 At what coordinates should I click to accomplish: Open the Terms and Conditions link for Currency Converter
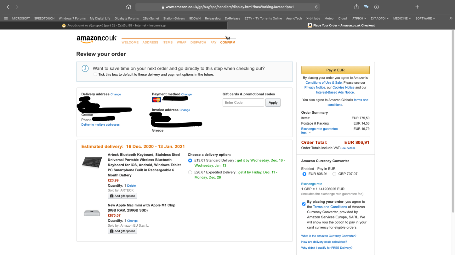[x=330, y=207]
